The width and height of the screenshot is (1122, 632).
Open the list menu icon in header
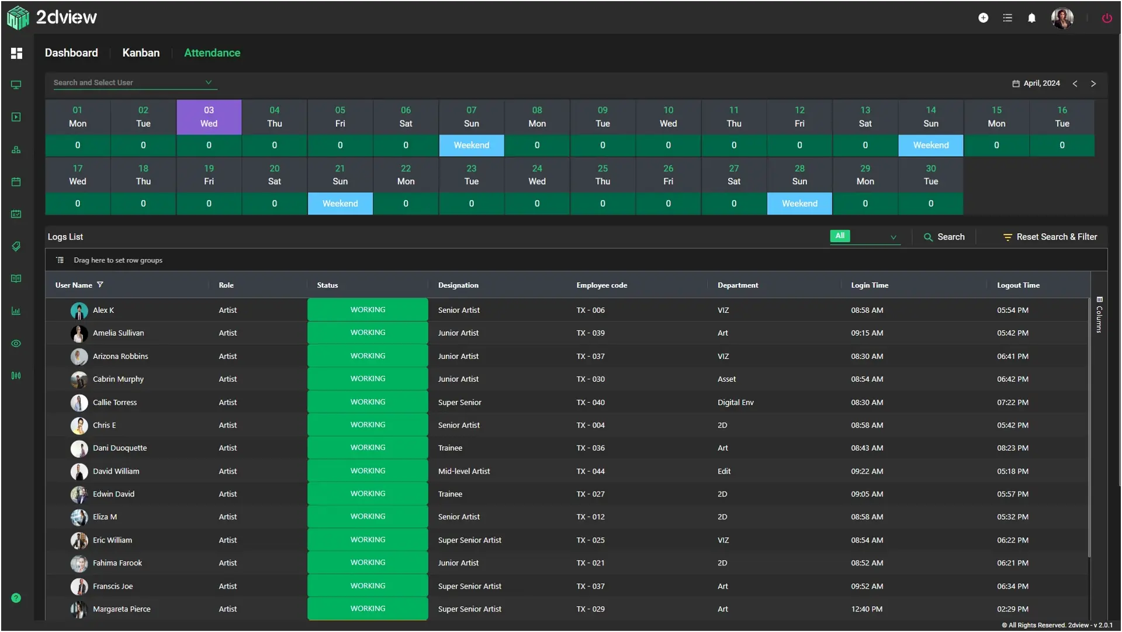(x=1007, y=18)
